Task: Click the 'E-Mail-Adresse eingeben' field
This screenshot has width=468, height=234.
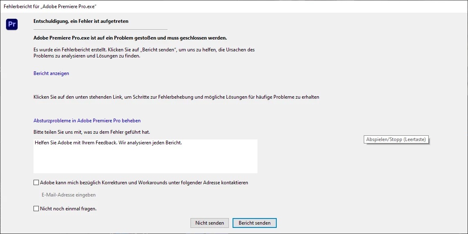Action: pyautogui.click(x=69, y=195)
